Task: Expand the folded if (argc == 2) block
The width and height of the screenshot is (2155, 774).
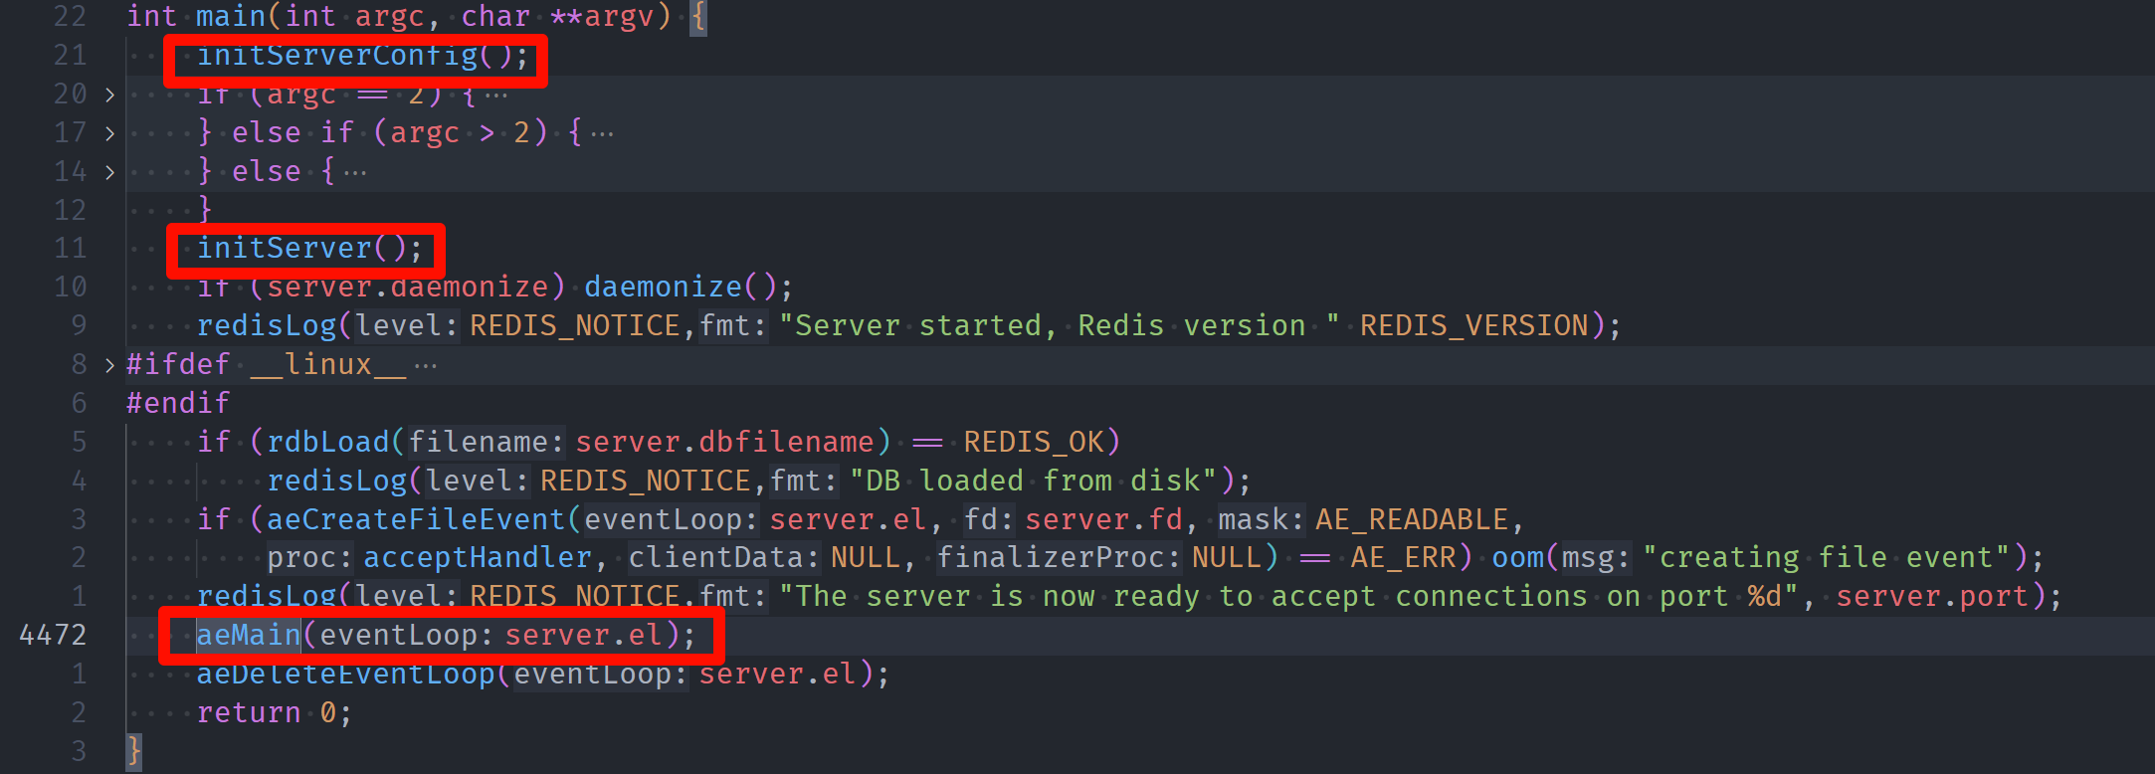Action: [x=109, y=95]
